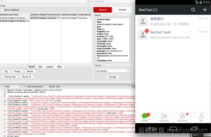Screen dimensions: 211x137
Task: Switch to the Misc tab
Action: [x=59, y=67]
